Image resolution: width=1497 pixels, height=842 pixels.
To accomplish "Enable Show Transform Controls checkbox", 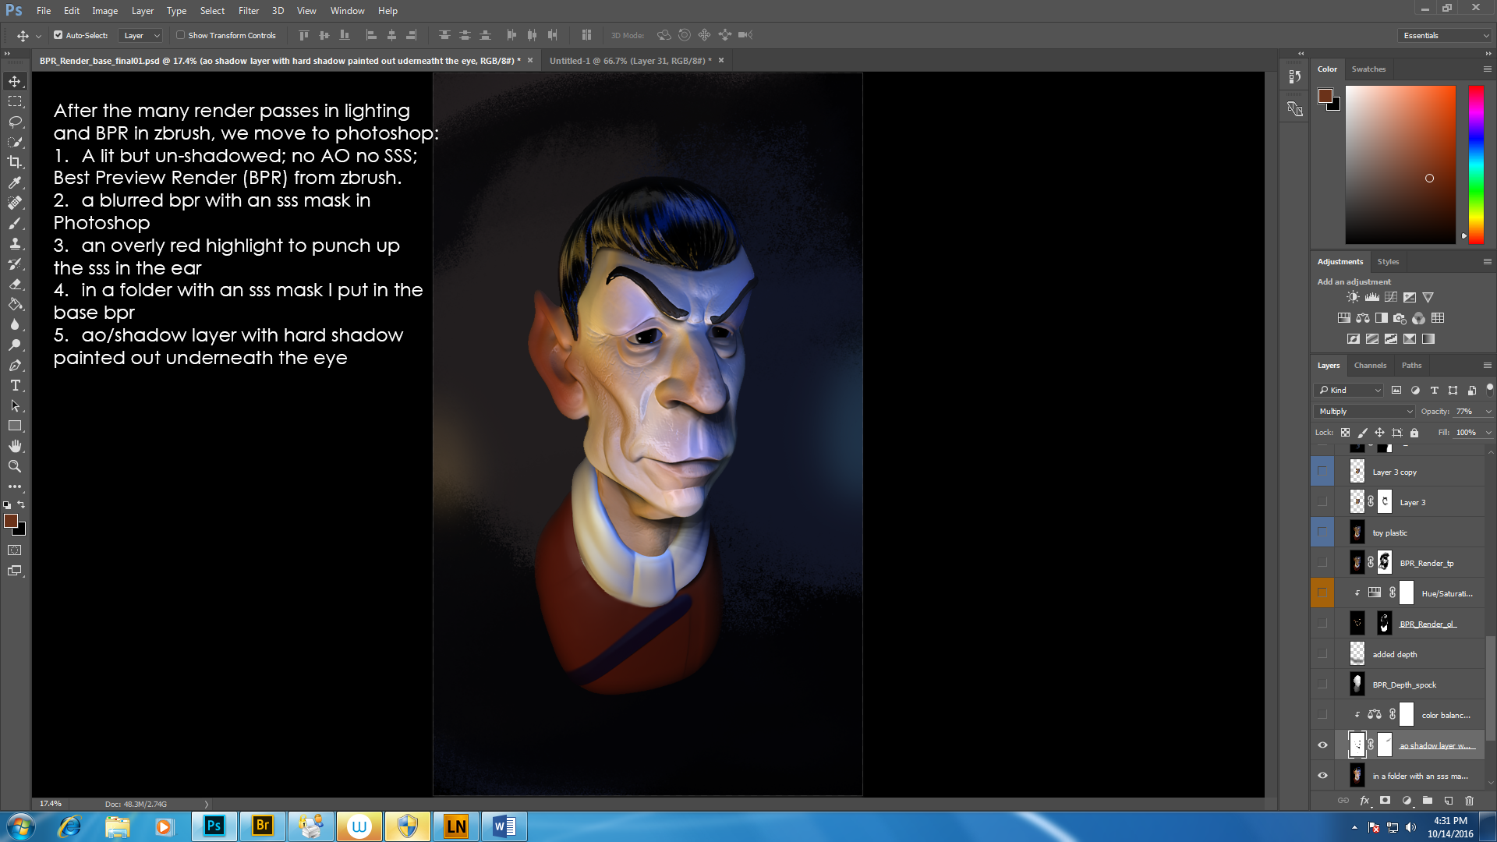I will click(180, 35).
